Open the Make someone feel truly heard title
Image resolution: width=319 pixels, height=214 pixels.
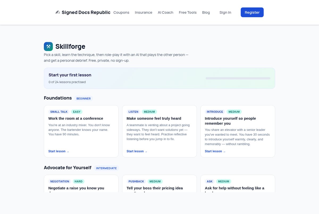click(154, 118)
